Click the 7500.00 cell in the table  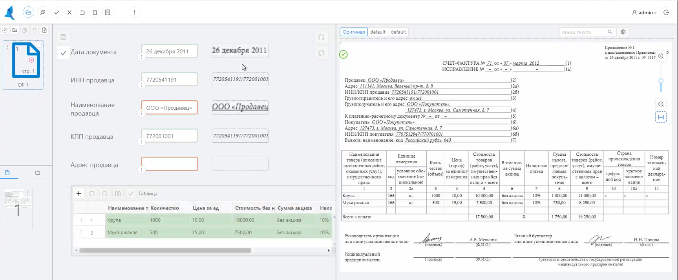pos(254,232)
